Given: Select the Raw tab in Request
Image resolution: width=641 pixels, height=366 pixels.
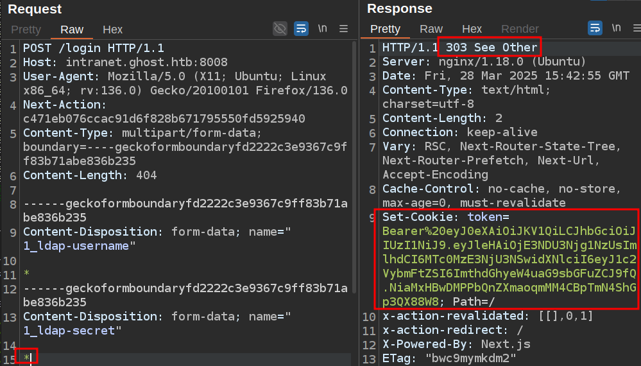Looking at the screenshot, I should tap(72, 30).
